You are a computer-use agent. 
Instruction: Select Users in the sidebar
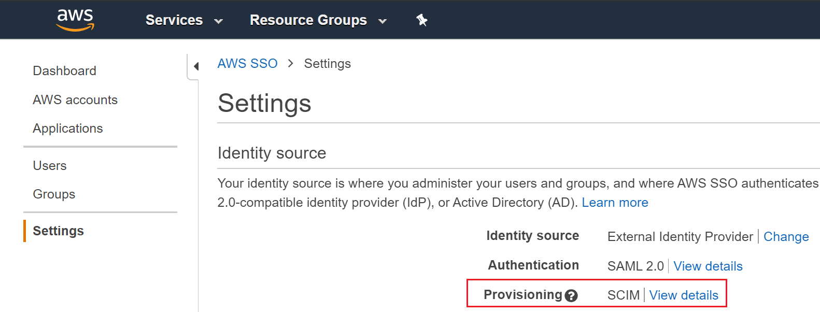coord(50,166)
